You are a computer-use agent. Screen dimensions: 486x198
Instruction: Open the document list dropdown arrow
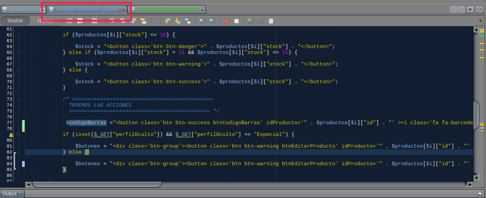(x=470, y=9)
